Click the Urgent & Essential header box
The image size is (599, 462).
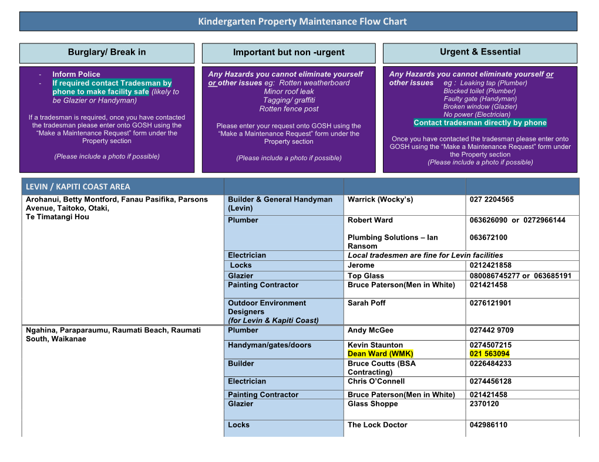[x=480, y=52]
